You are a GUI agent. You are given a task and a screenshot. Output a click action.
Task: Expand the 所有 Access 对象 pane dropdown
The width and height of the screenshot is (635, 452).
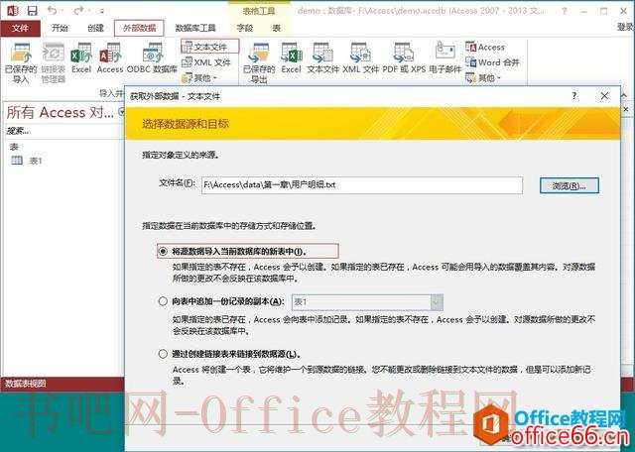120,112
